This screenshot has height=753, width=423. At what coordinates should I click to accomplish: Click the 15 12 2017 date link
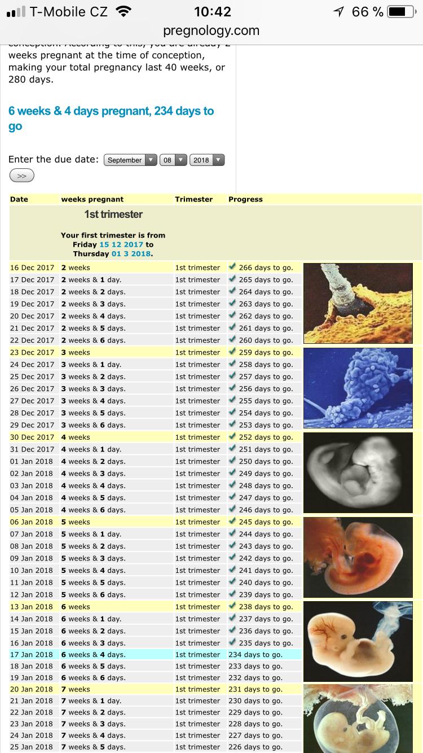click(121, 244)
